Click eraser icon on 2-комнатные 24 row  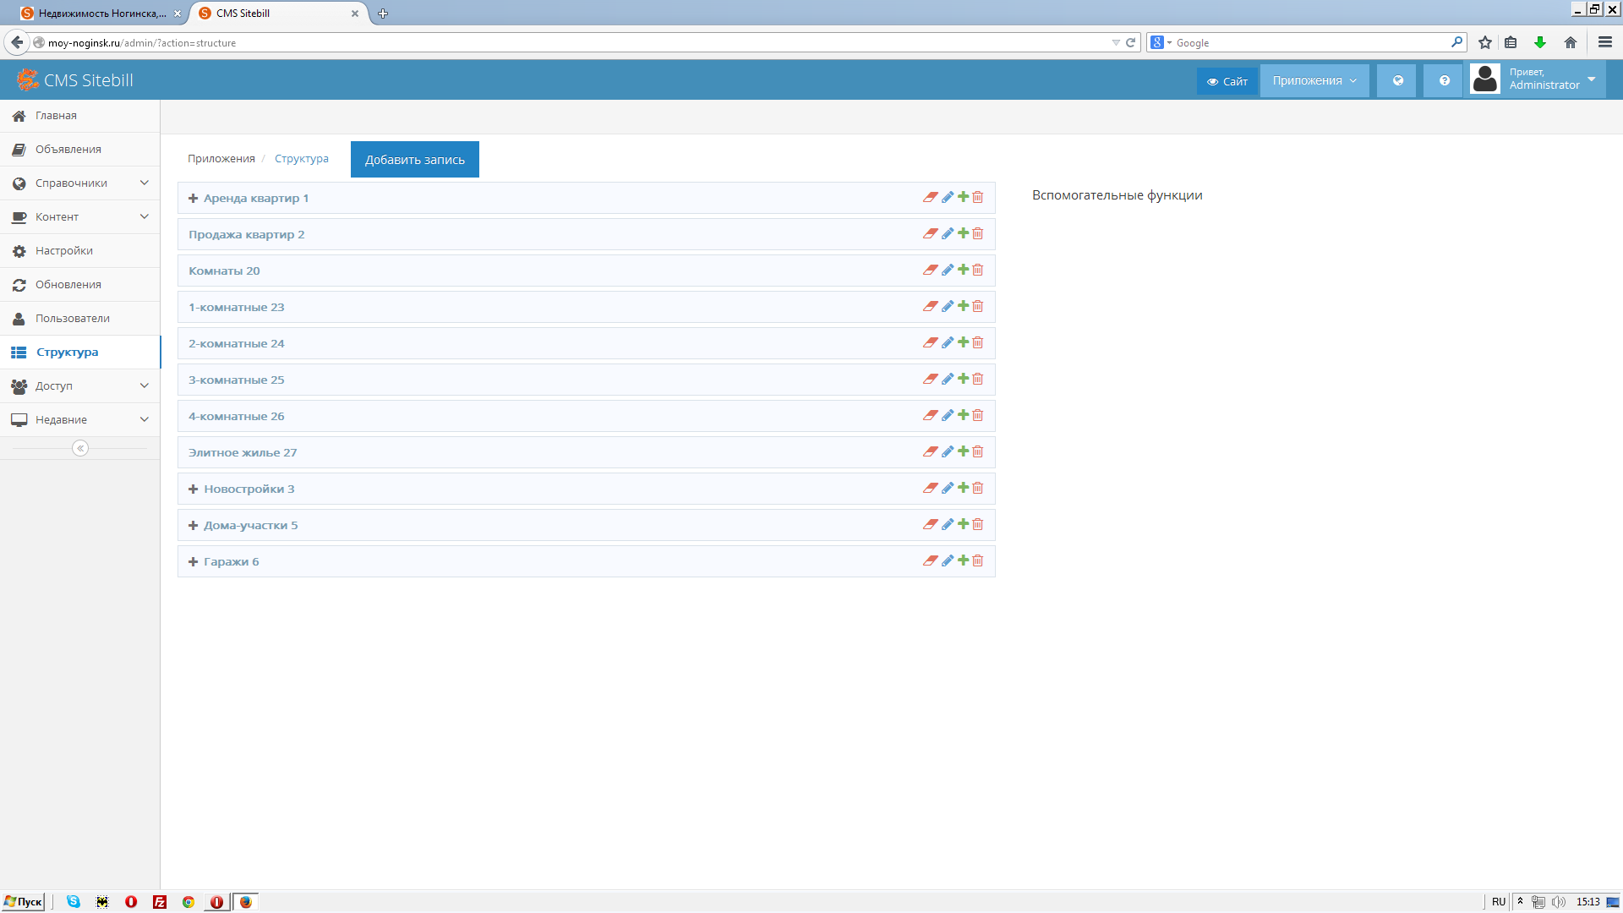click(x=930, y=342)
